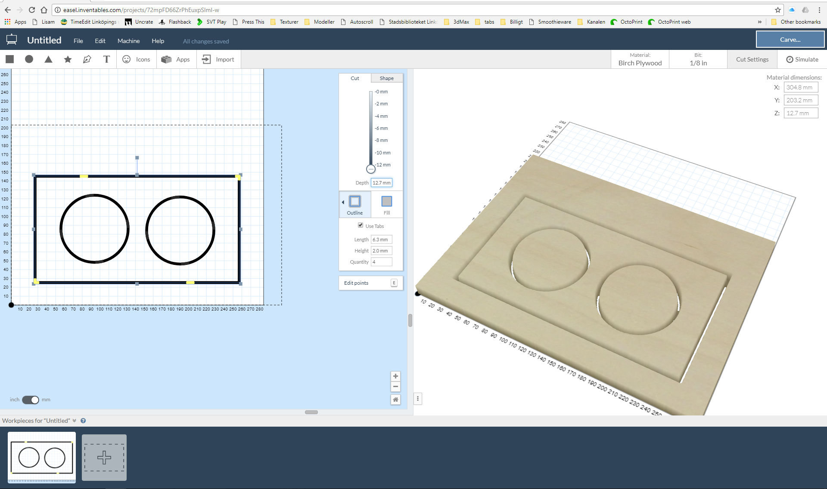Select the star shape tool

click(68, 59)
